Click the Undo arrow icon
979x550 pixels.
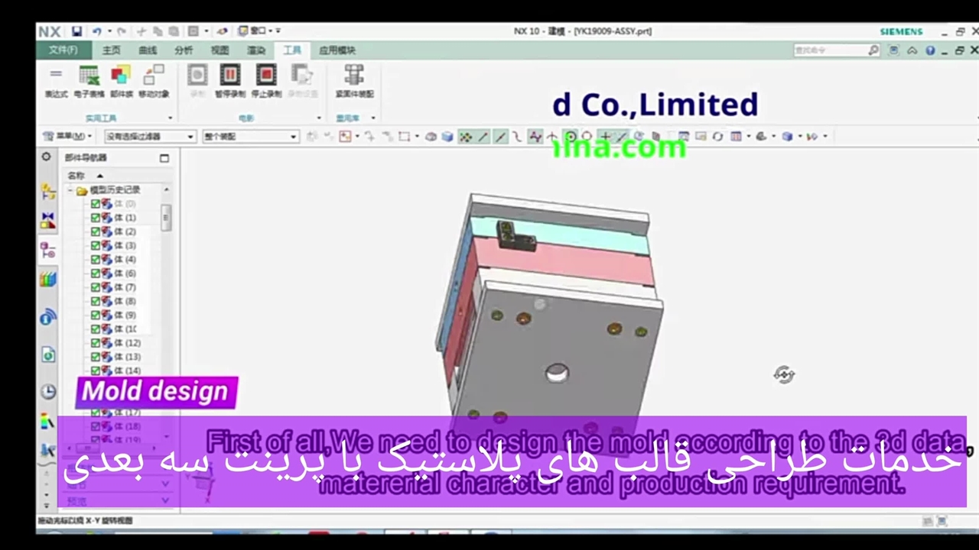96,31
